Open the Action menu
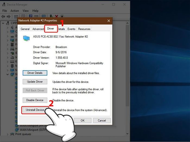The height and width of the screenshot is (142, 190). [x=15, y=11]
